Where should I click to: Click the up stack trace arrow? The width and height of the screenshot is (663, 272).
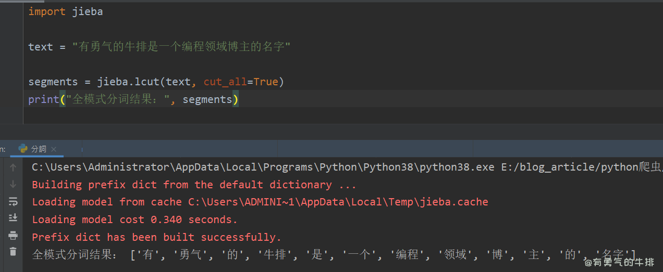[x=13, y=167]
